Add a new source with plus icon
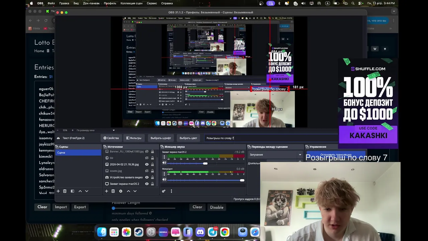This screenshot has height=241, width=428. (106, 191)
